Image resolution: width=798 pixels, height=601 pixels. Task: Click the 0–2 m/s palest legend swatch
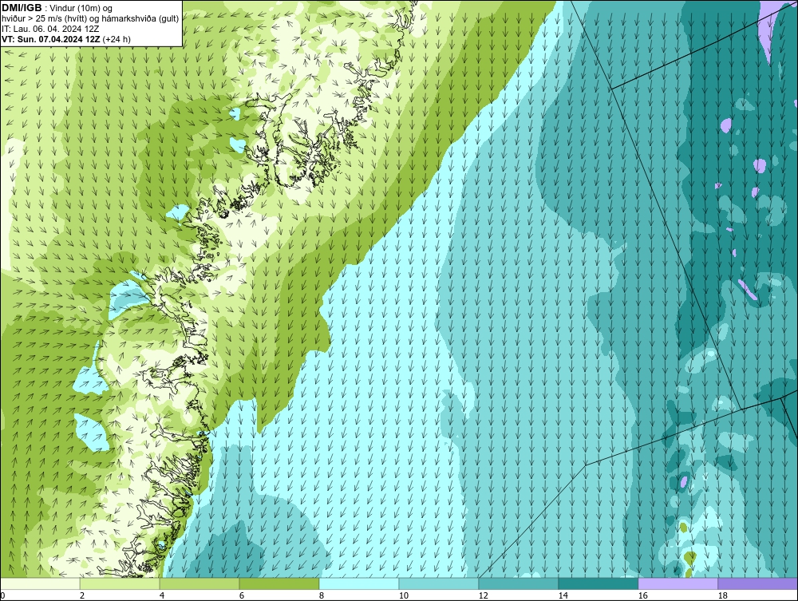(40, 583)
